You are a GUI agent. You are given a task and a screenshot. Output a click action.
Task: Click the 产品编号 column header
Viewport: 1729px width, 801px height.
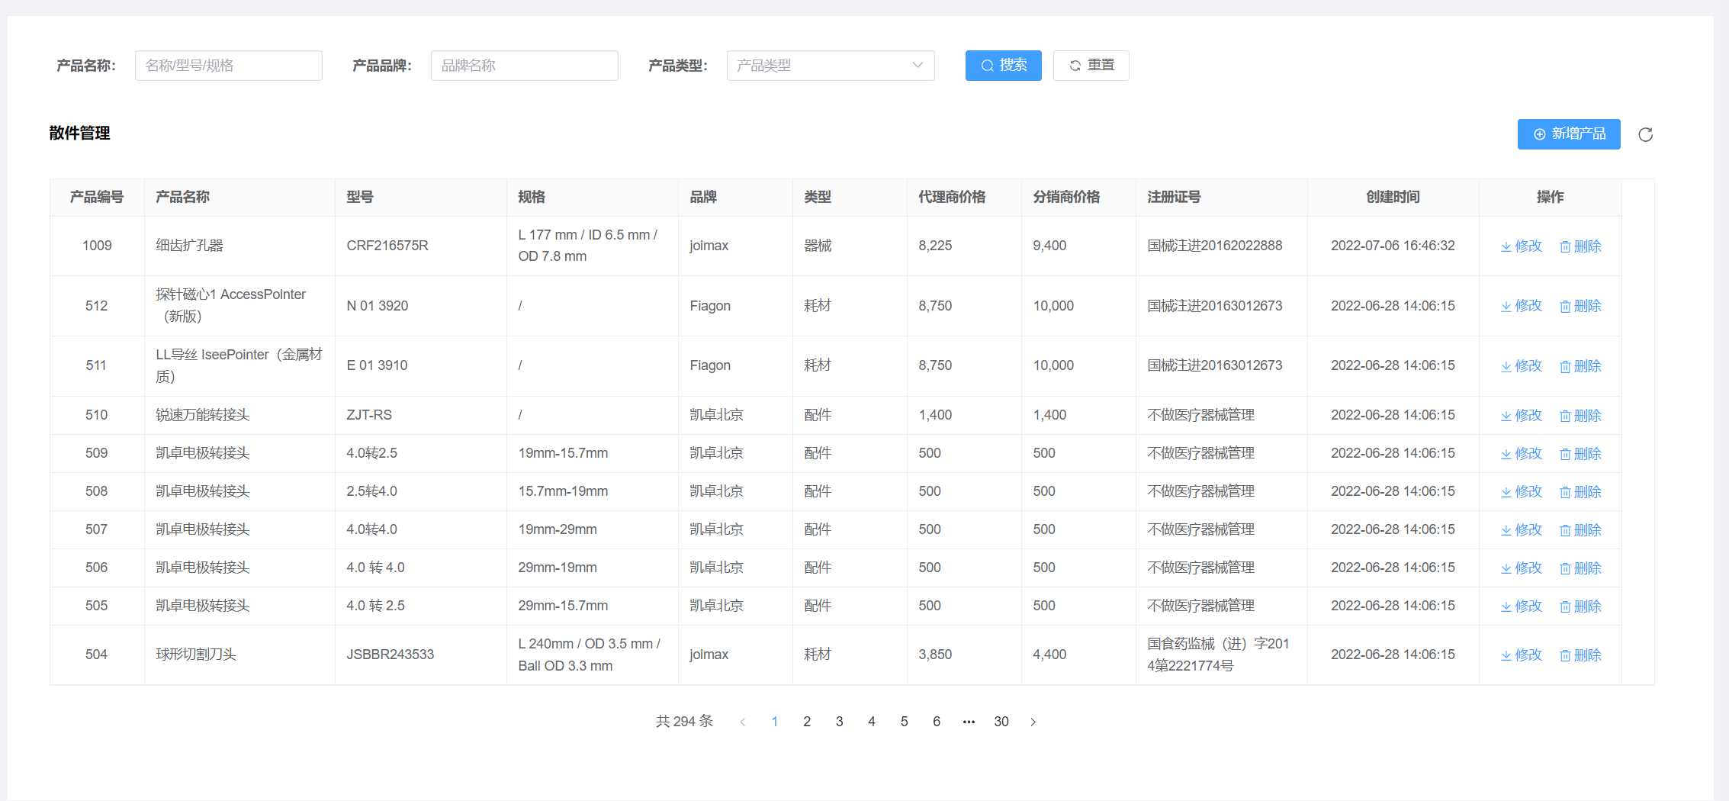97,197
